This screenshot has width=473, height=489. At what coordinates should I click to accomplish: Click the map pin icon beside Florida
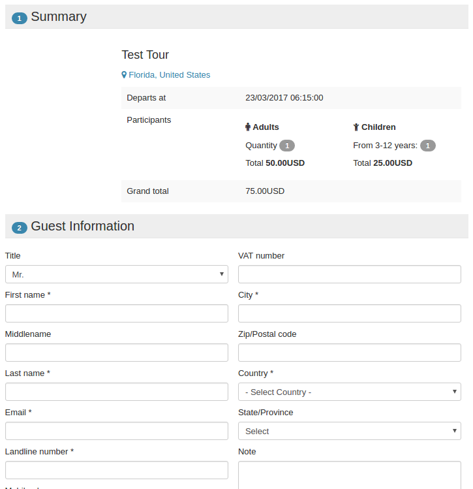tap(124, 75)
